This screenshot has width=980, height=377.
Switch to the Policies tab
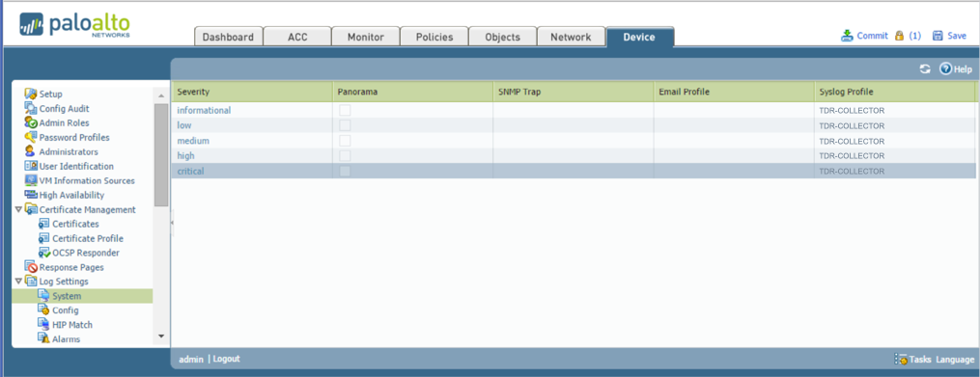[x=434, y=37]
